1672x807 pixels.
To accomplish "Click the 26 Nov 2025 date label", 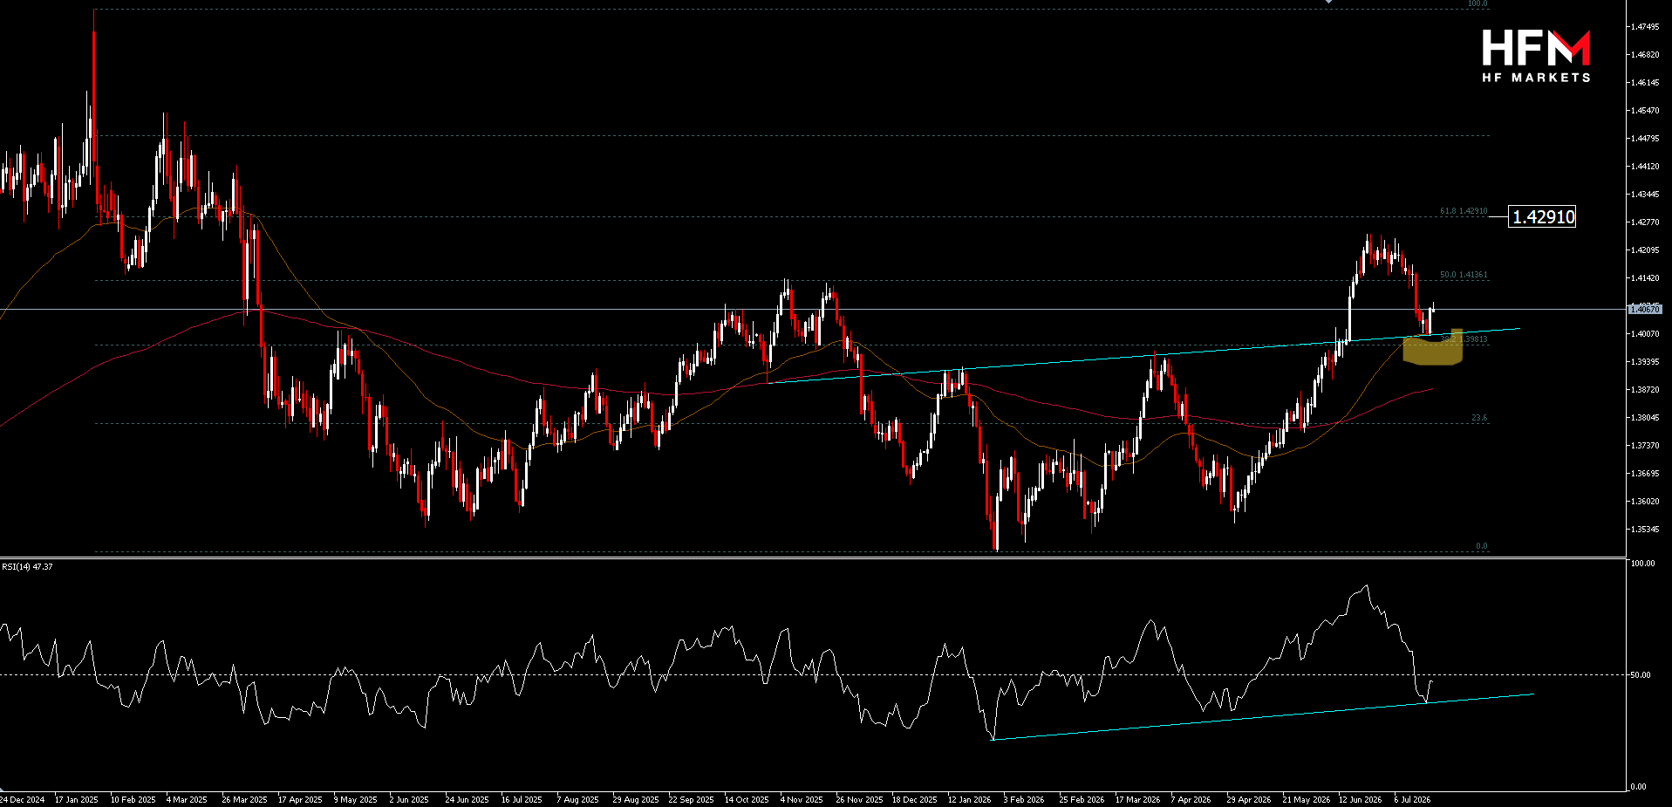I will click(859, 800).
